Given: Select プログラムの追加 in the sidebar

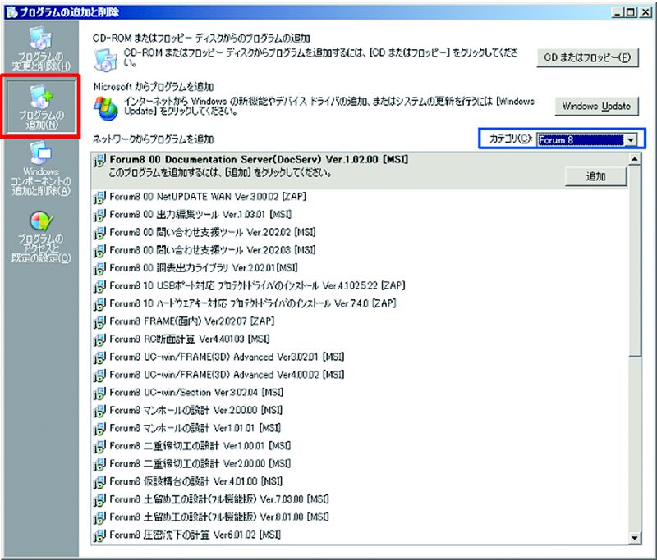Looking at the screenshot, I should tap(41, 107).
